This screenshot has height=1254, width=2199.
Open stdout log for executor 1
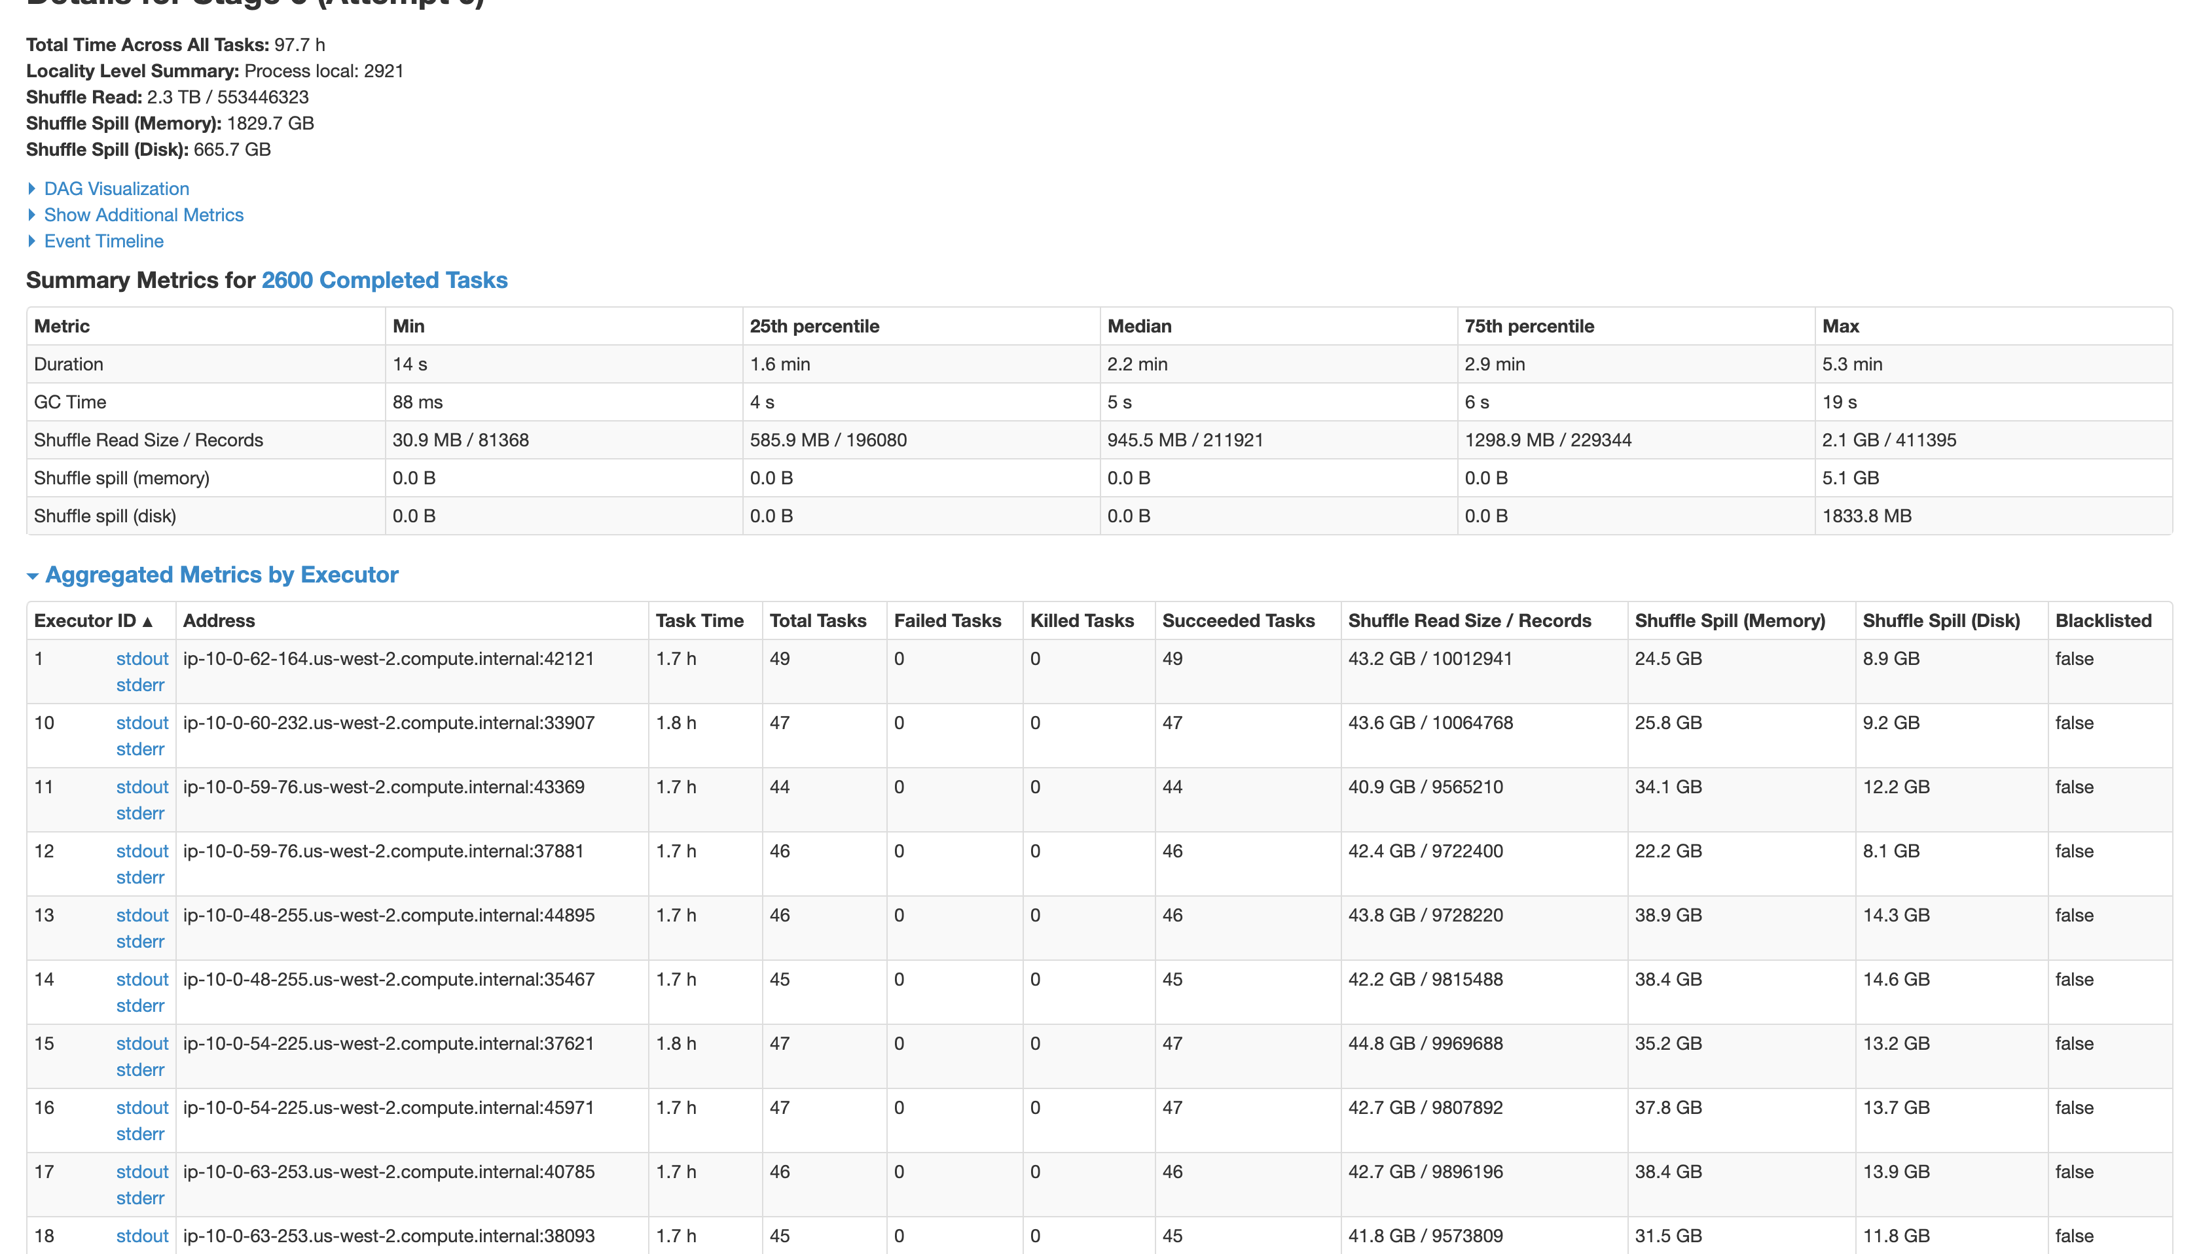click(142, 658)
